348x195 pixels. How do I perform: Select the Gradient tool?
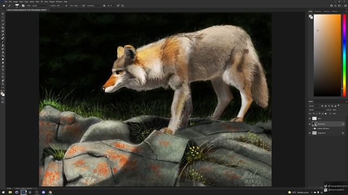pyautogui.click(x=3, y=56)
